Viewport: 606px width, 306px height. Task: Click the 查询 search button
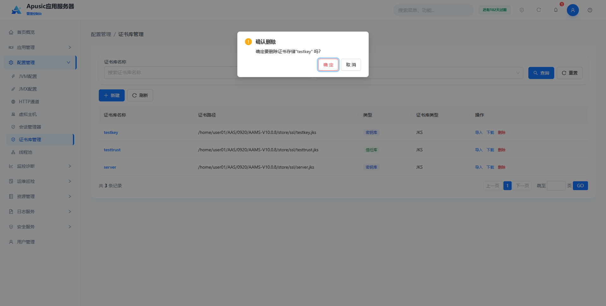541,73
